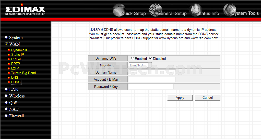Open the QoS menu section
The width and height of the screenshot is (261, 139).
tap(13, 103)
